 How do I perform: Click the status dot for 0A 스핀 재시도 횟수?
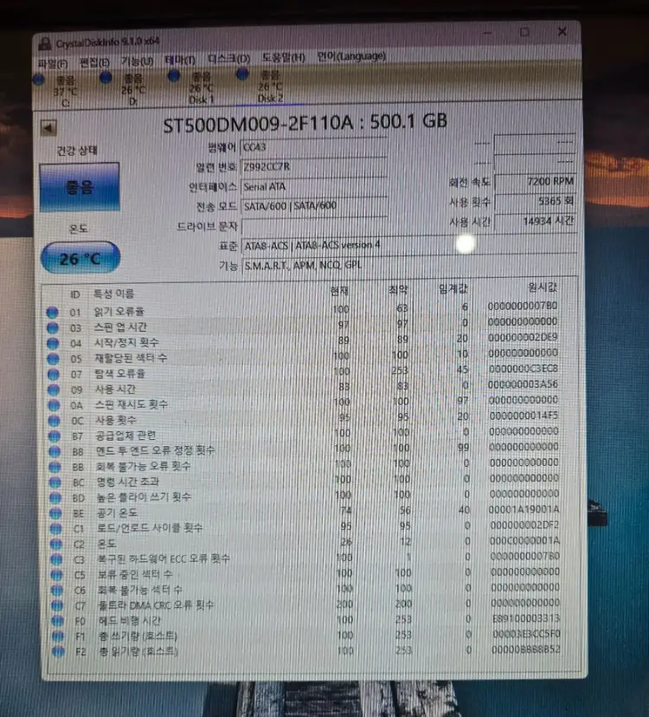(x=54, y=405)
